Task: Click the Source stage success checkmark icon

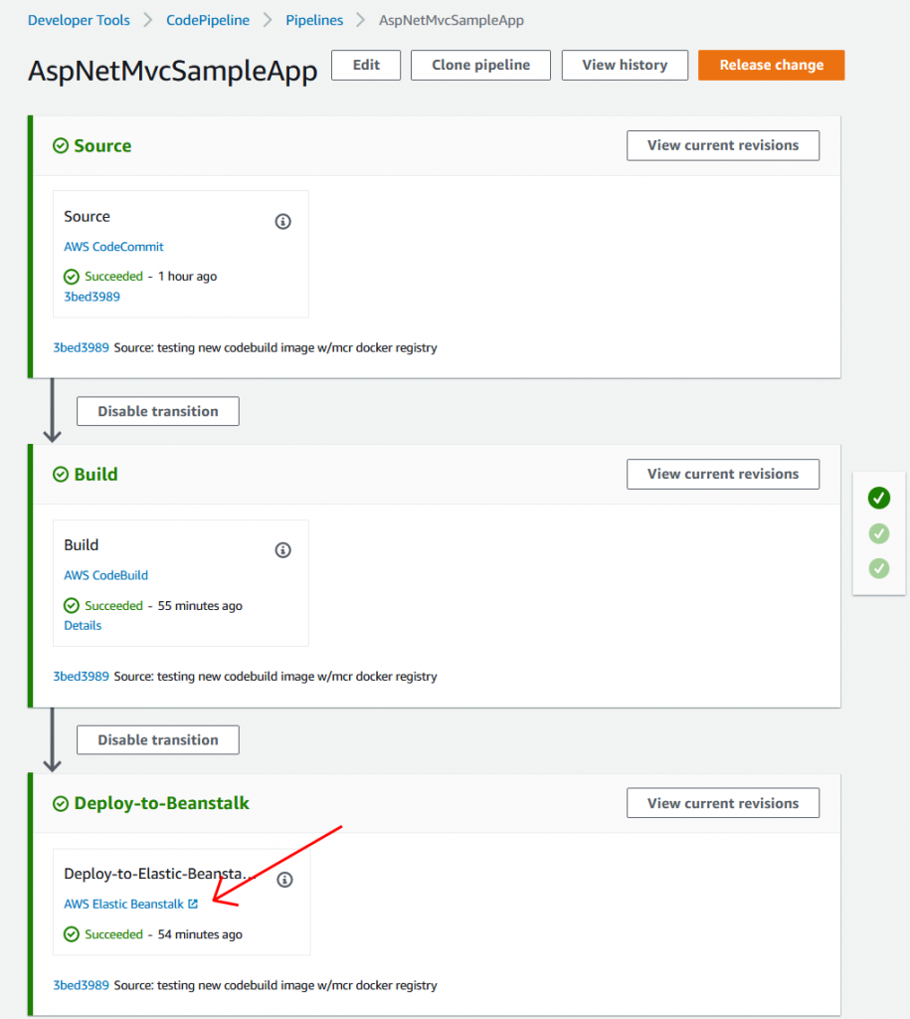Action: (61, 146)
